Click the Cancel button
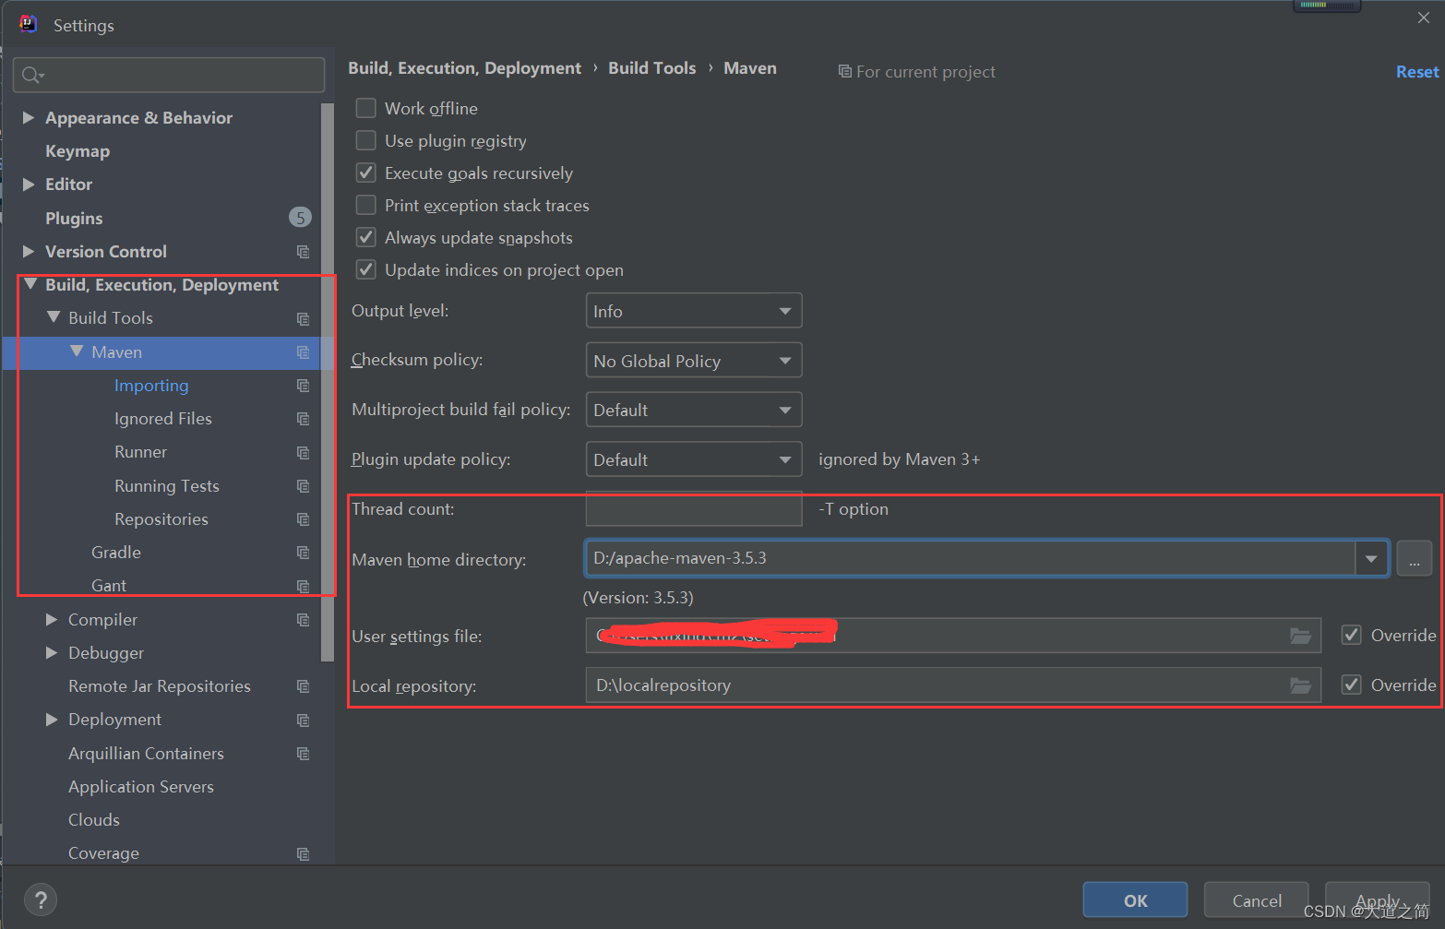 click(x=1257, y=900)
